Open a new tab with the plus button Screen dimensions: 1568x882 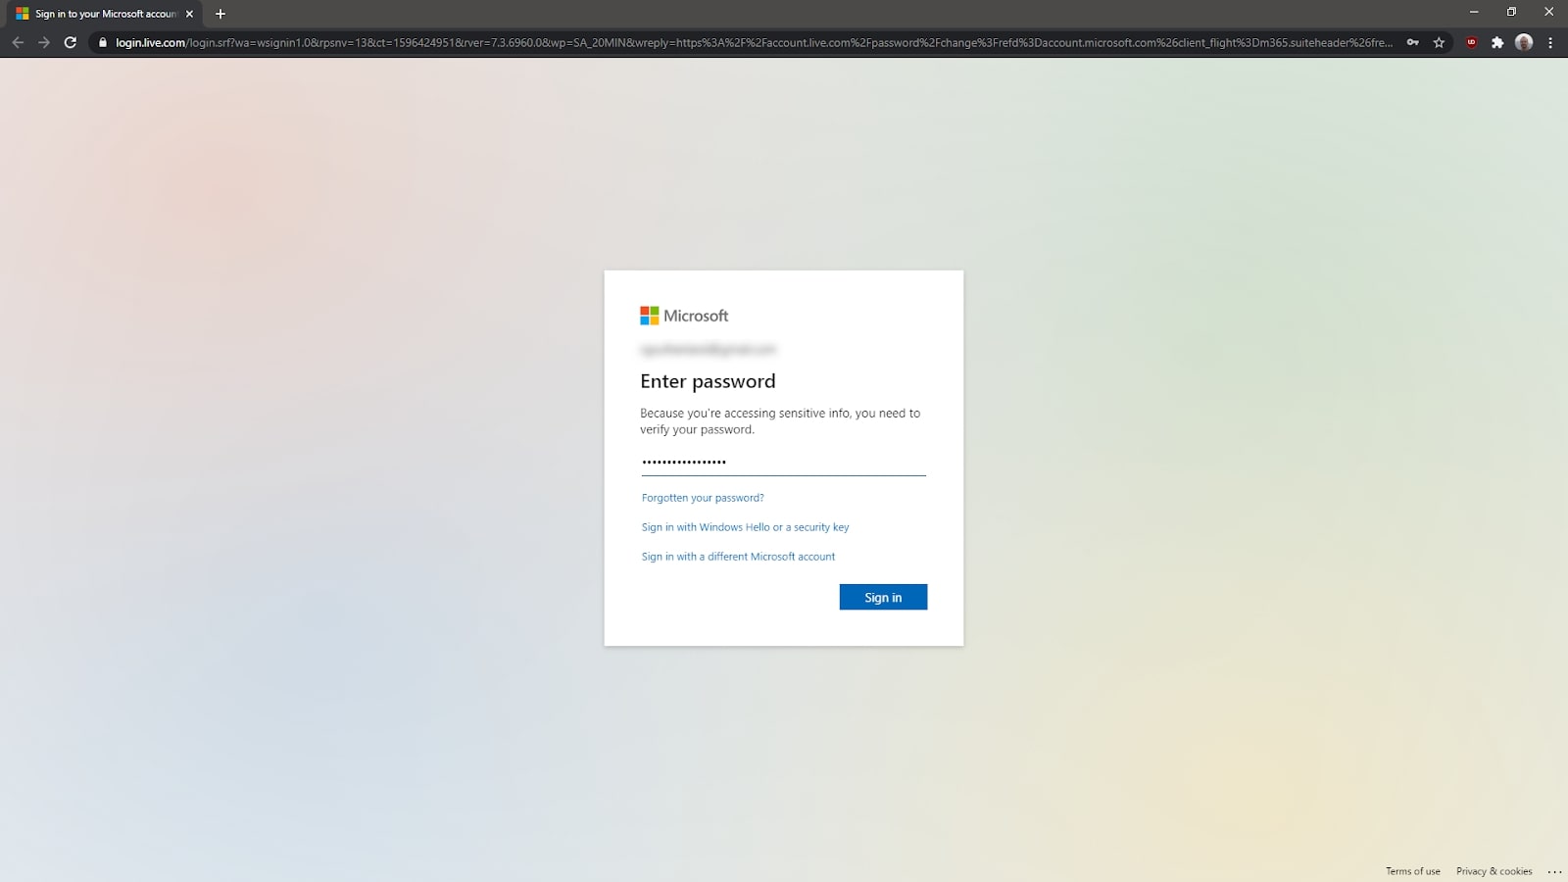pyautogui.click(x=220, y=14)
